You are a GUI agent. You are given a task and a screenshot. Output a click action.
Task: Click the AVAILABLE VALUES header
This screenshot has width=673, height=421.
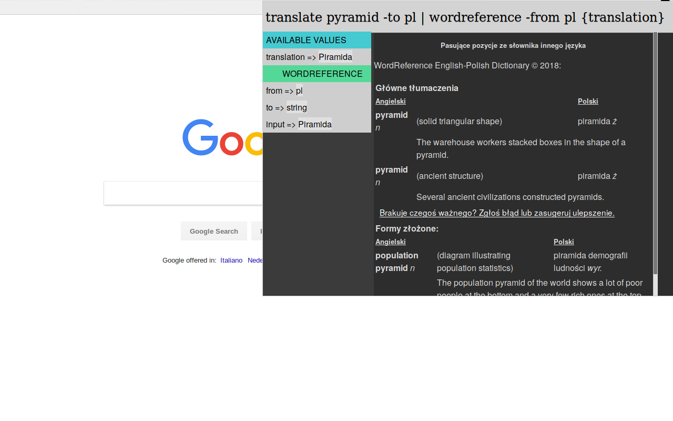306,40
